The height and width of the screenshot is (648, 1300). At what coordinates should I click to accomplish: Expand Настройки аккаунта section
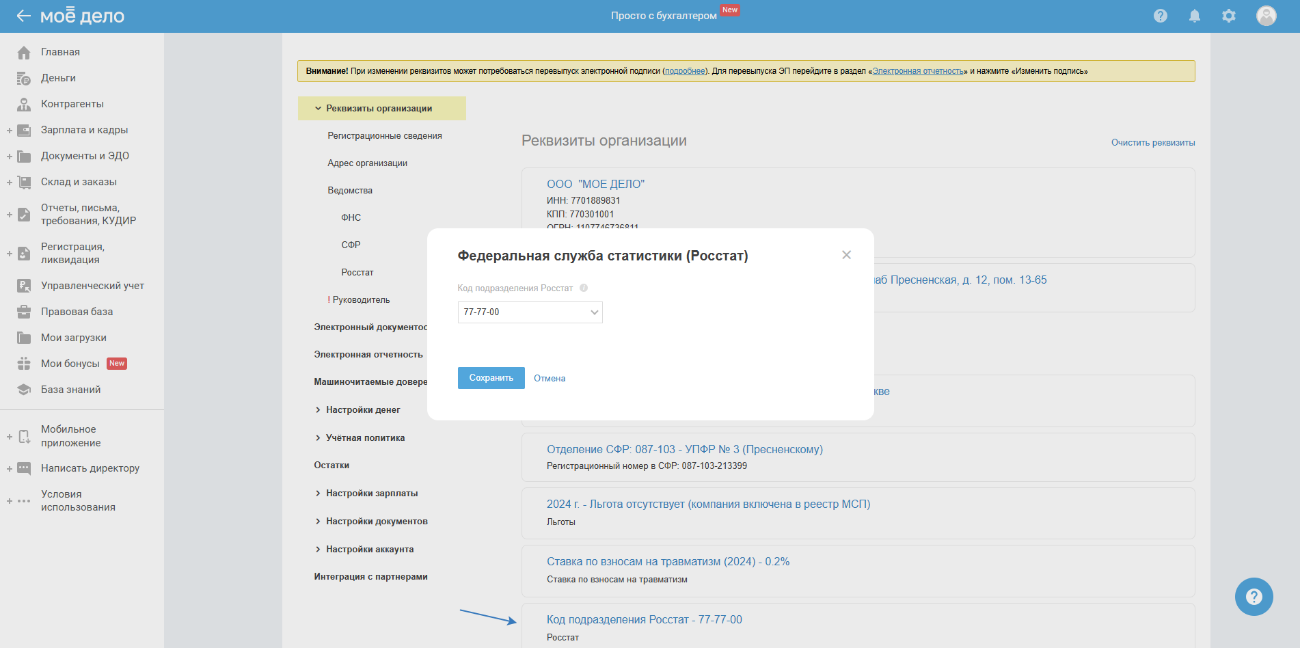[318, 550]
